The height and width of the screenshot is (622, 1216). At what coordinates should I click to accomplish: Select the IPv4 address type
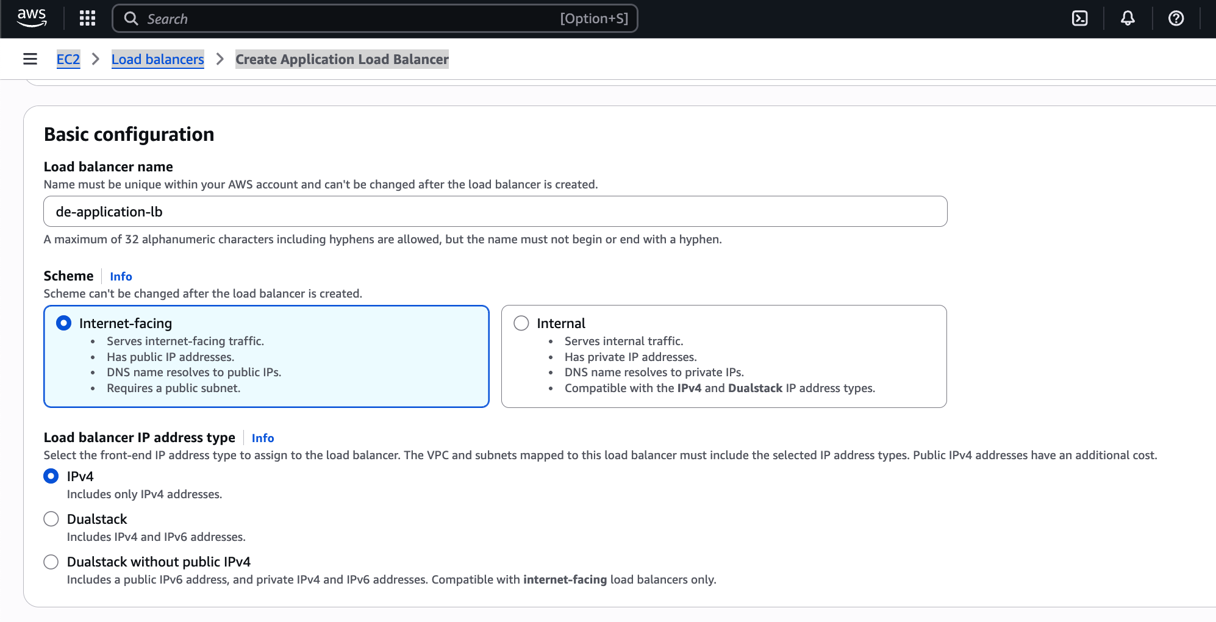[51, 476]
